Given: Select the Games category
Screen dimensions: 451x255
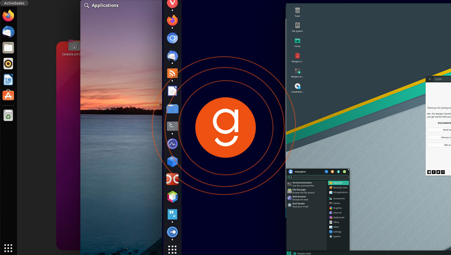Looking at the screenshot, I should 338,203.
